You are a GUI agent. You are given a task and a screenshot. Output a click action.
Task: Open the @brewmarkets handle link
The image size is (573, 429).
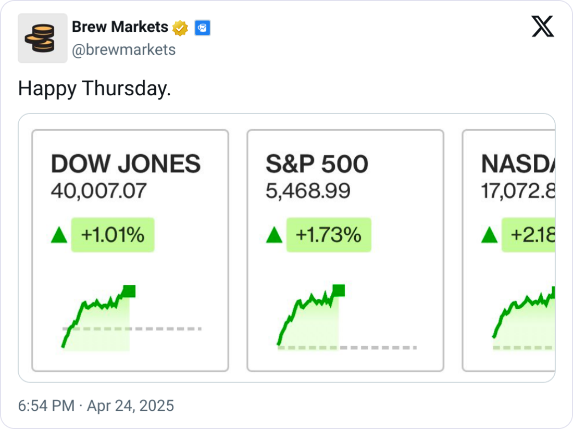tap(123, 50)
